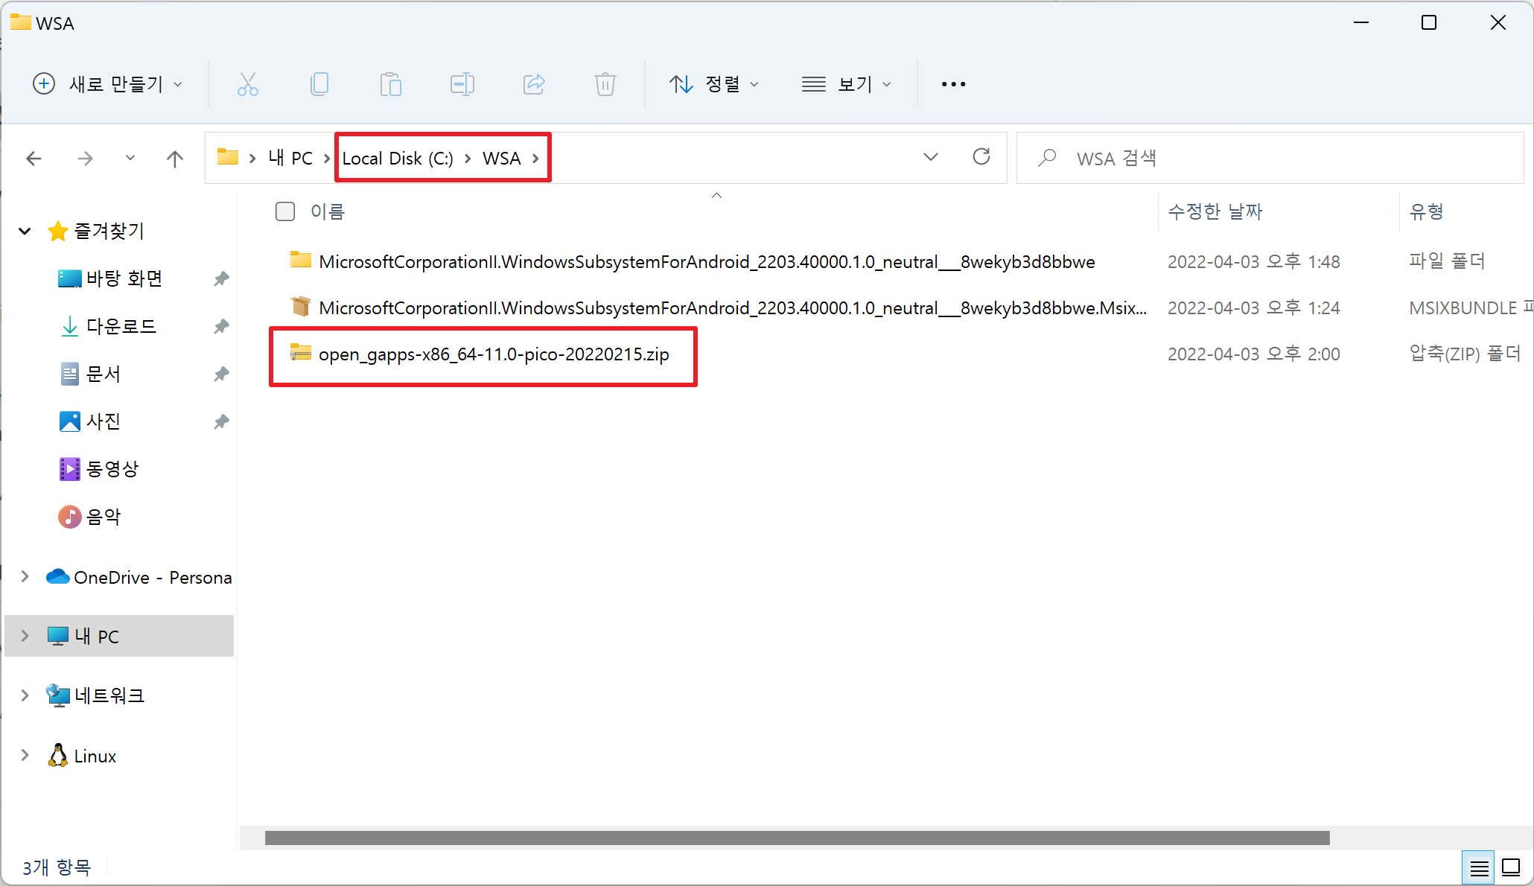Click Local Disk (C:) in address bar

(x=397, y=159)
